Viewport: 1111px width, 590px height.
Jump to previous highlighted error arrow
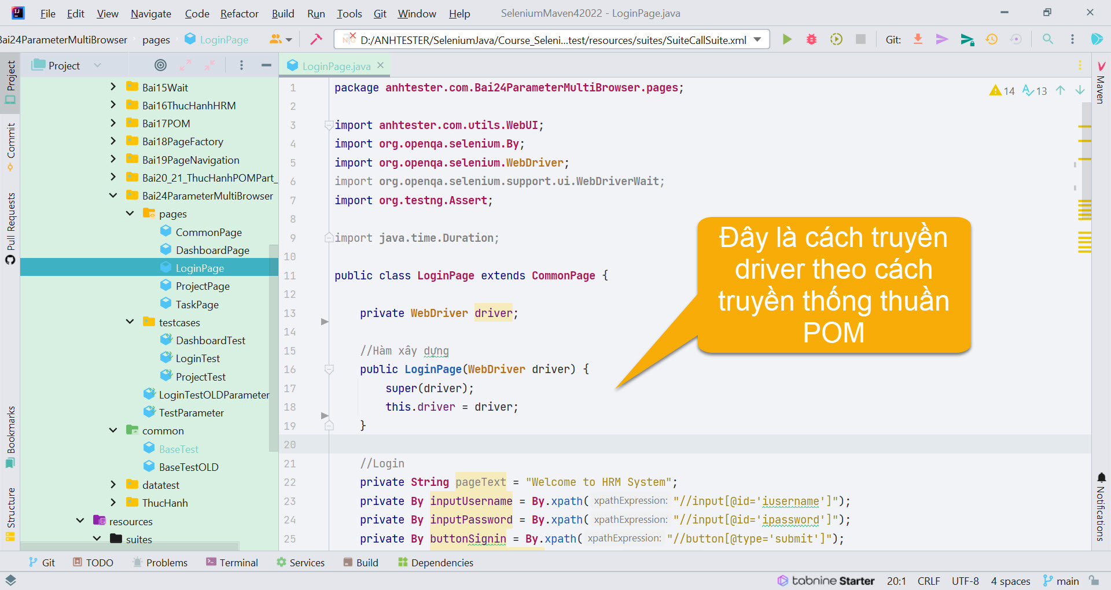[x=1060, y=90]
